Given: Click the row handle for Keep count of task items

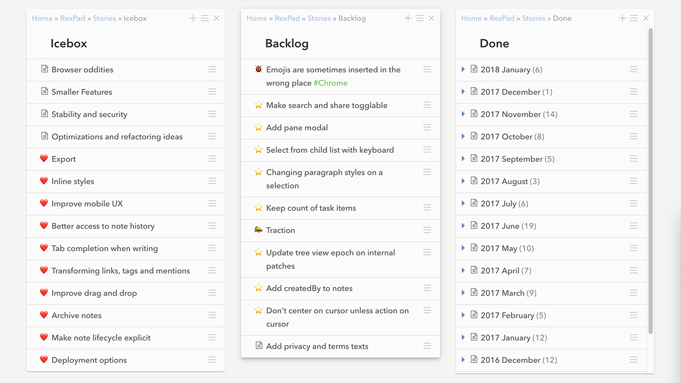Looking at the screenshot, I should coord(427,207).
